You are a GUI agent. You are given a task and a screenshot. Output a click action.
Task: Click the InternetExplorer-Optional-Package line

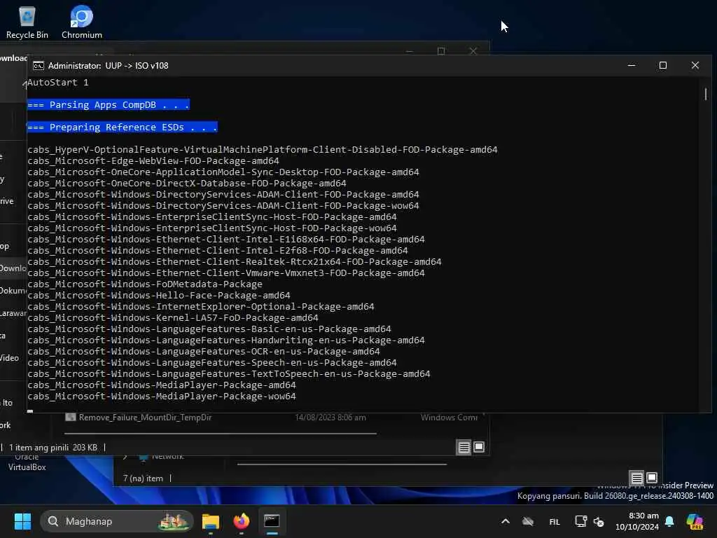(201, 307)
